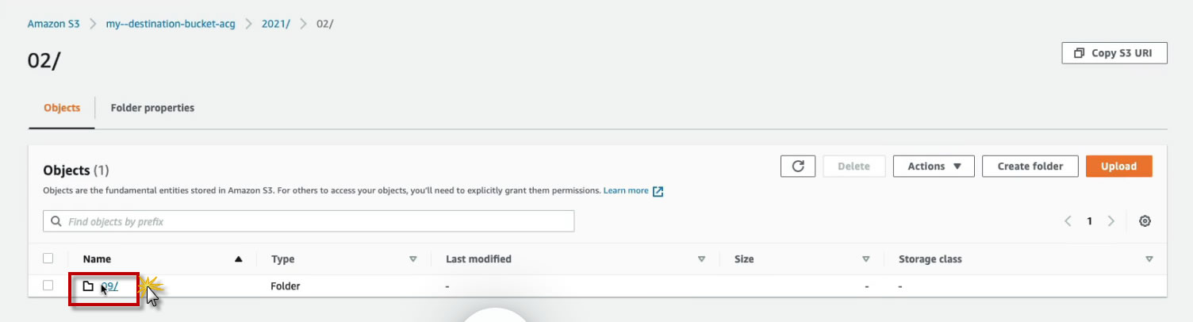Select the Objects tab
The width and height of the screenshot is (1193, 322).
(62, 108)
